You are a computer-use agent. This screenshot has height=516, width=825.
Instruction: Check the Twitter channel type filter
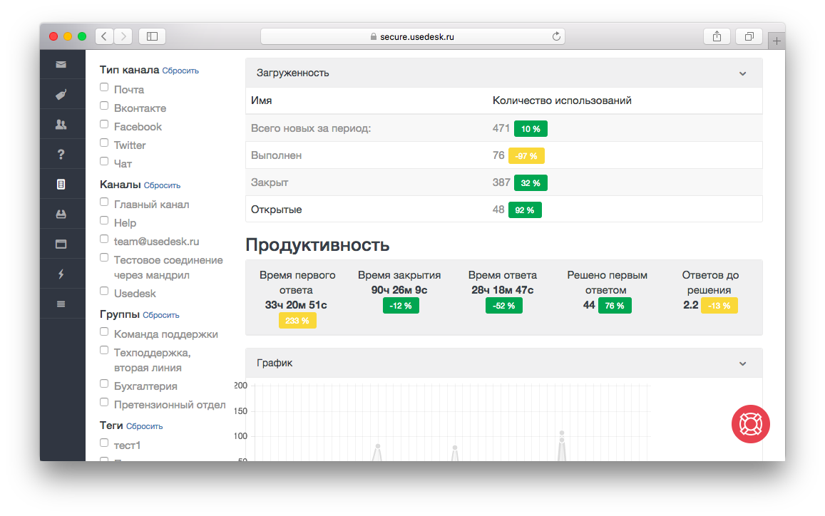coord(103,143)
